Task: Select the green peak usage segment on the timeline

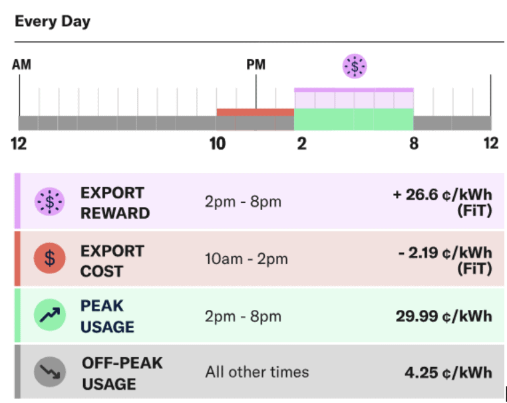Action: coord(354,120)
